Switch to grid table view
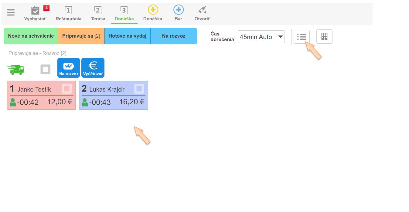 click(x=324, y=37)
